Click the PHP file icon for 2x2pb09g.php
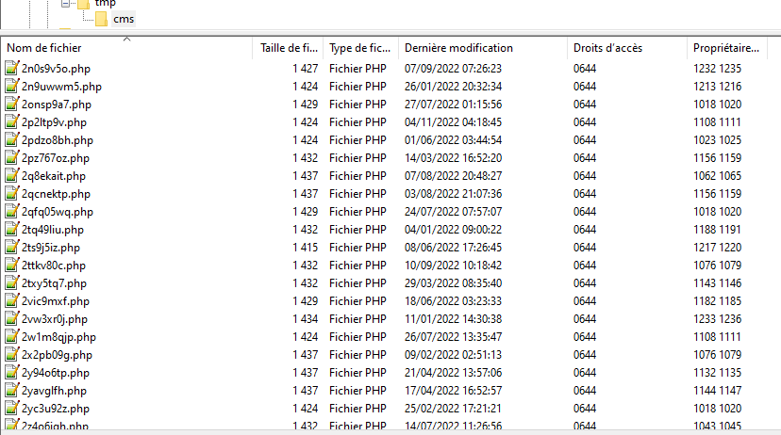 pyautogui.click(x=12, y=354)
